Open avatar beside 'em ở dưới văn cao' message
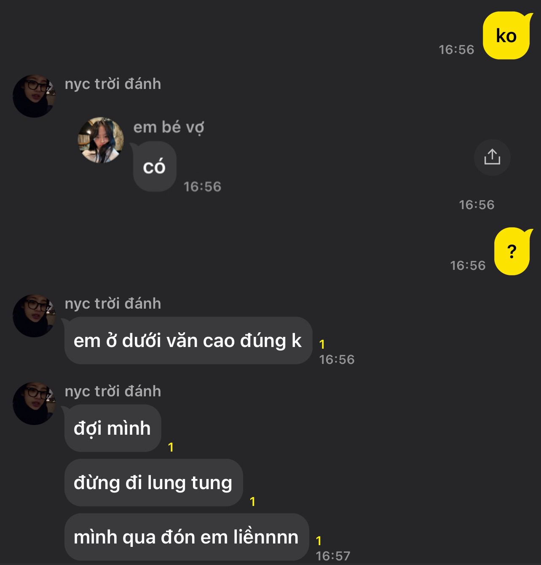Screen dimensions: 541x565 point(34,316)
